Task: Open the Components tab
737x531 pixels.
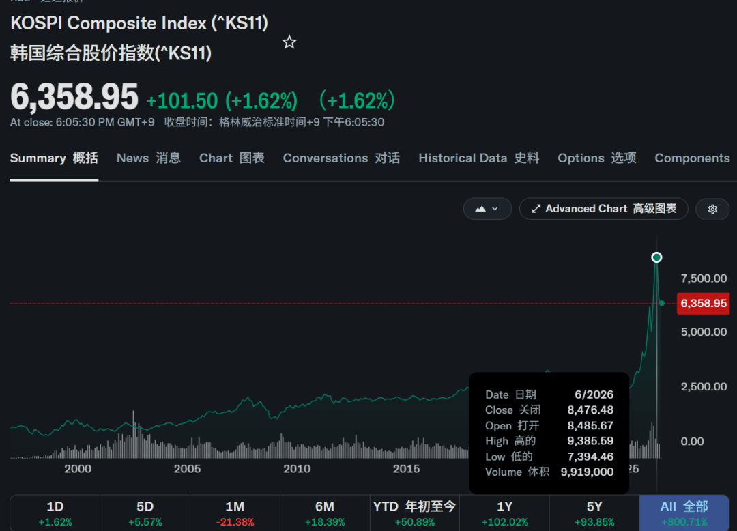Action: point(692,158)
